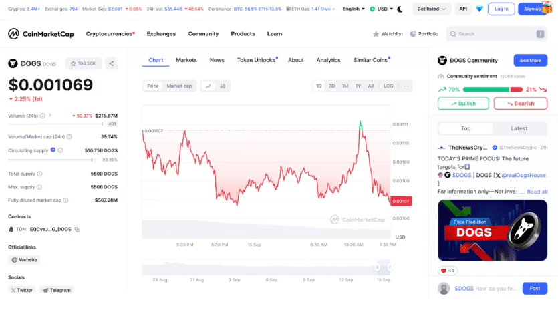The image size is (558, 314).
Task: Switch to the Markets tab
Action: [186, 60]
